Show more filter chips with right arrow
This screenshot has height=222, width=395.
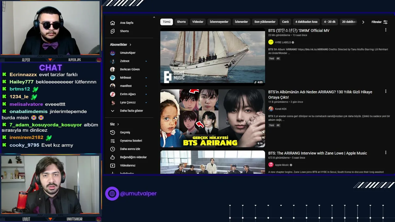tap(363, 22)
